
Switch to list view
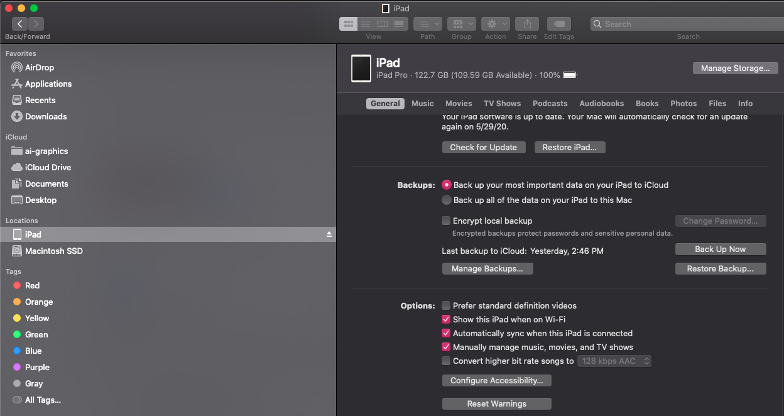click(x=366, y=24)
